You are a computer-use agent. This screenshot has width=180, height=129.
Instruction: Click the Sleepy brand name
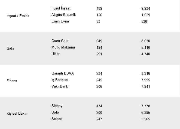(57, 106)
